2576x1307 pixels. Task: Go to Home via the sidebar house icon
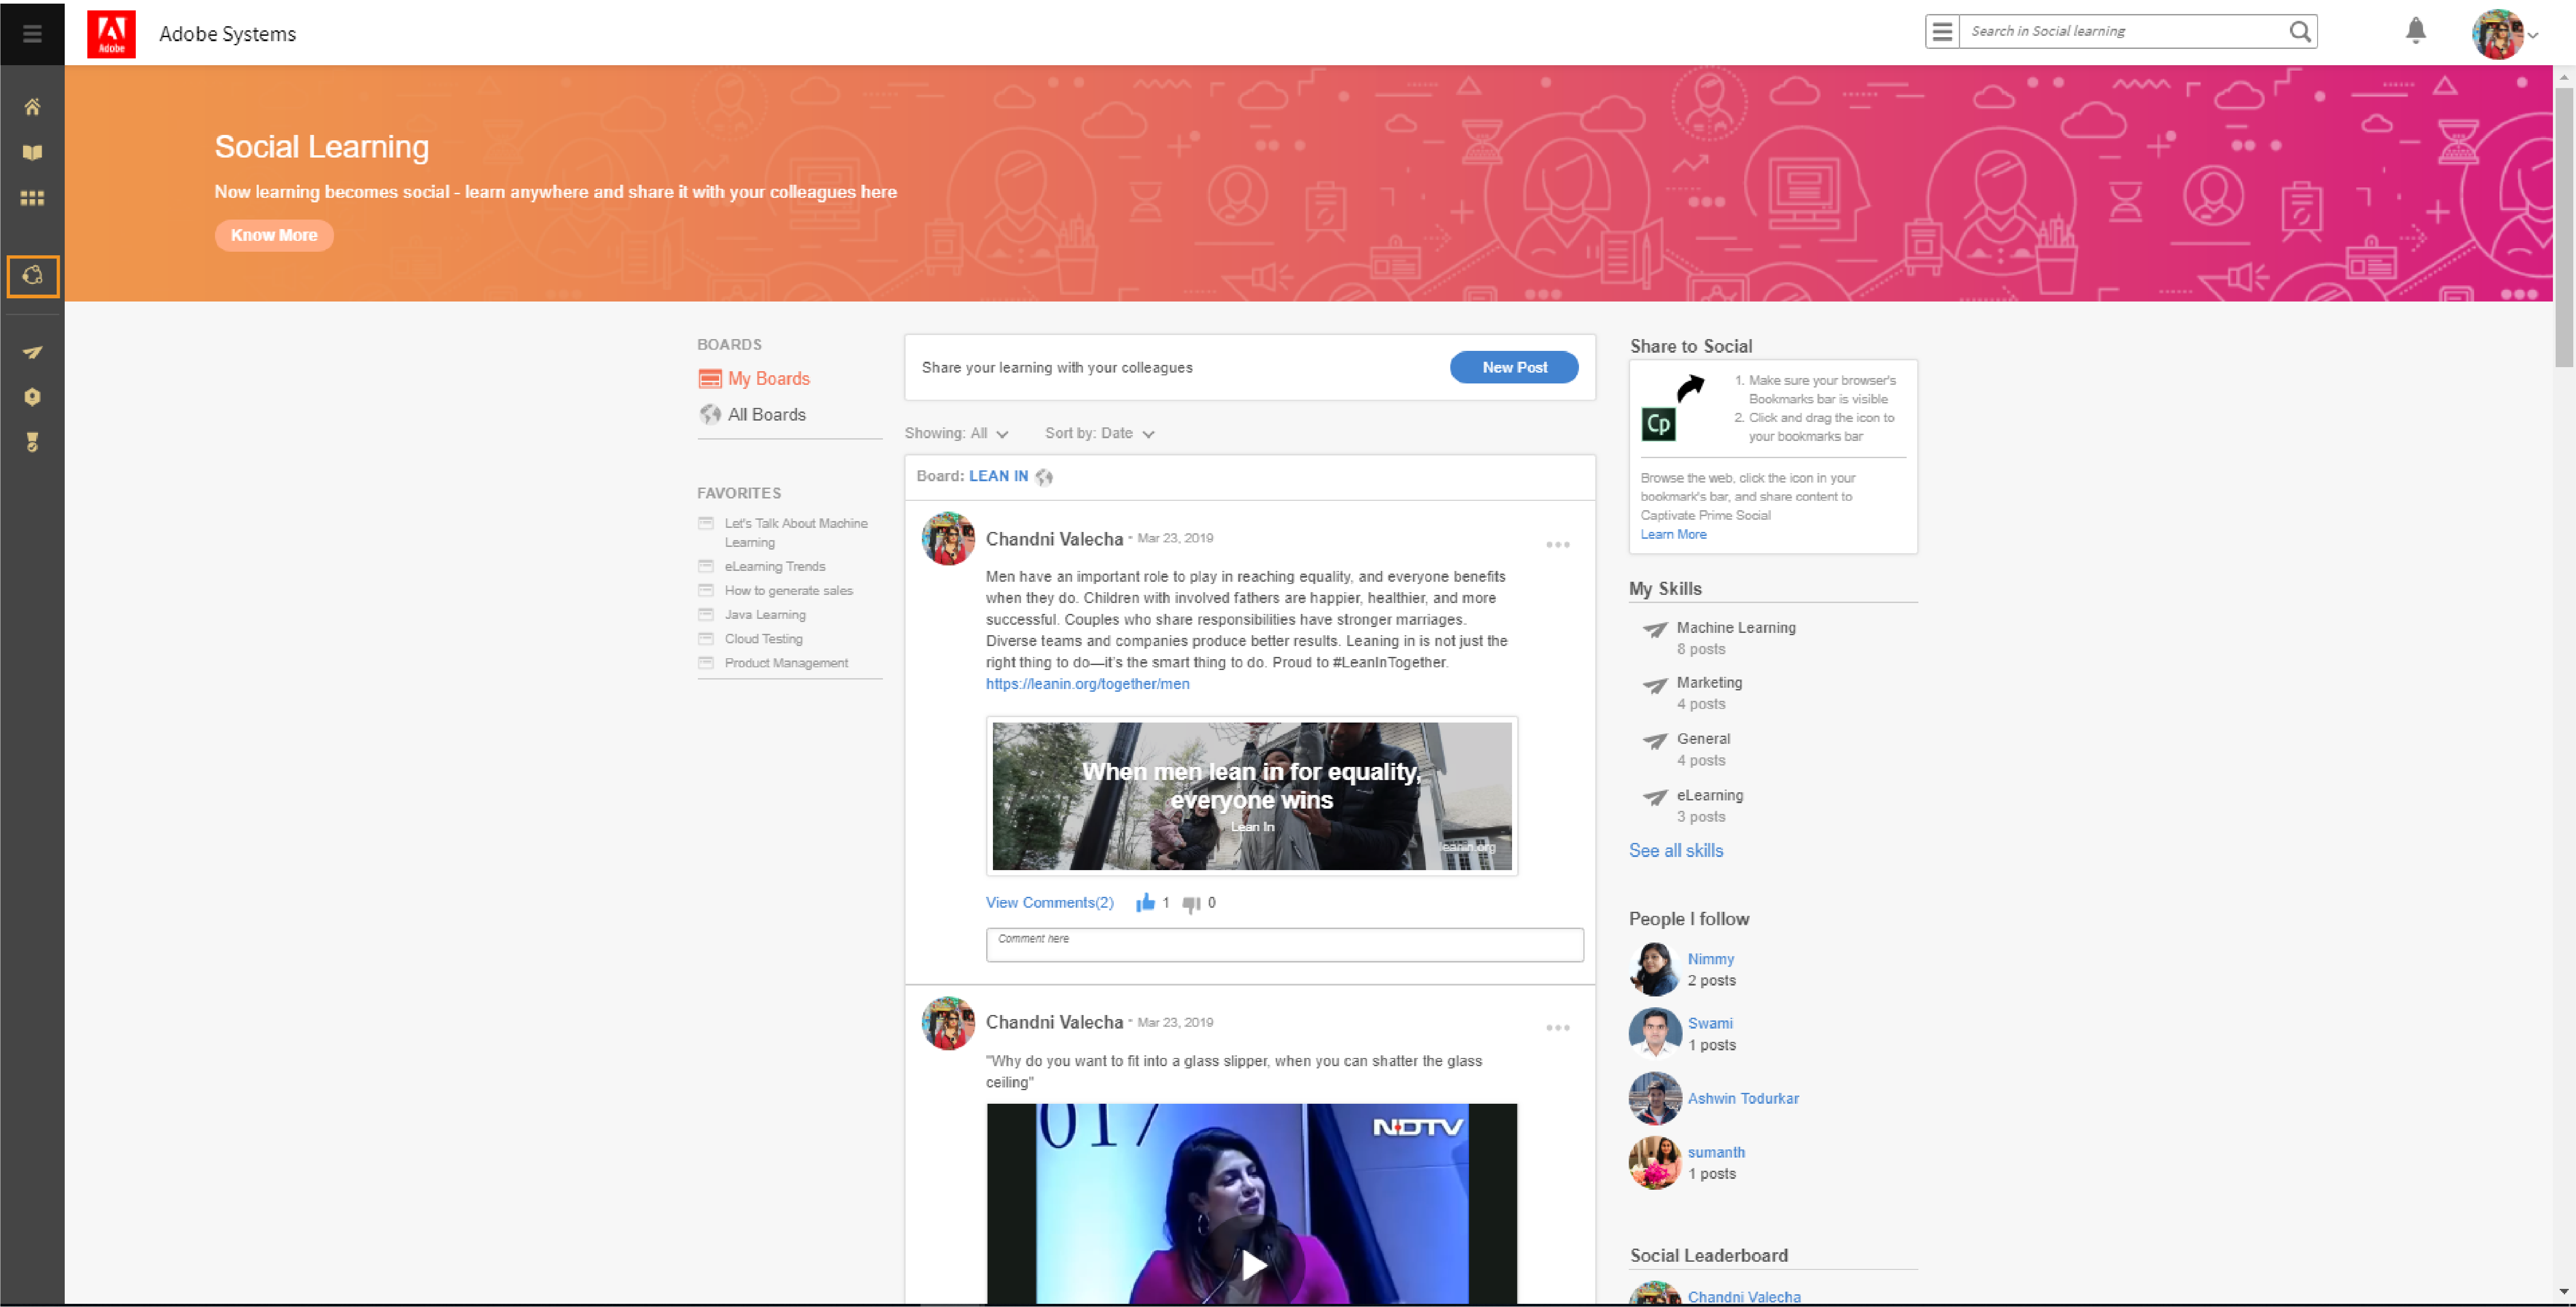coord(32,107)
